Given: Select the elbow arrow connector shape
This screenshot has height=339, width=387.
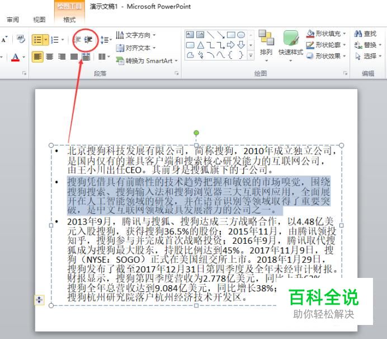Looking at the screenshot, I should click(x=221, y=45).
